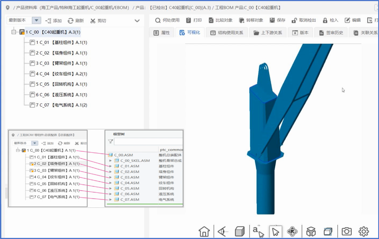Select C_04 绞车组件 in the BOM tree
This screenshot has width=379, height=239.
click(61, 74)
